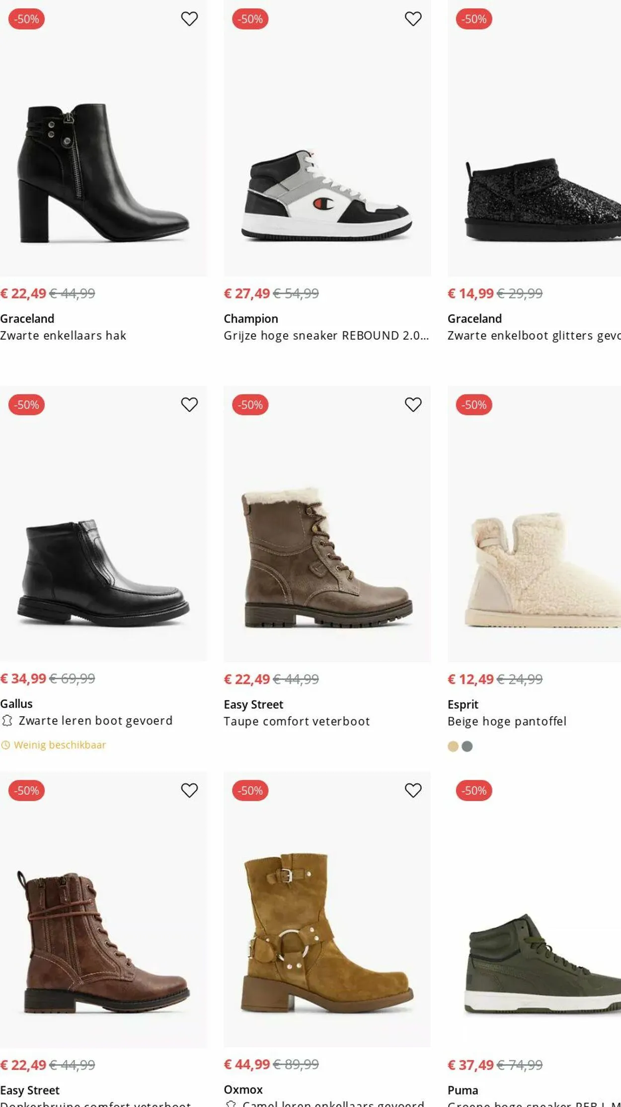Tap heart icon on Gallus leren boot
The height and width of the screenshot is (1107, 621).
click(189, 405)
